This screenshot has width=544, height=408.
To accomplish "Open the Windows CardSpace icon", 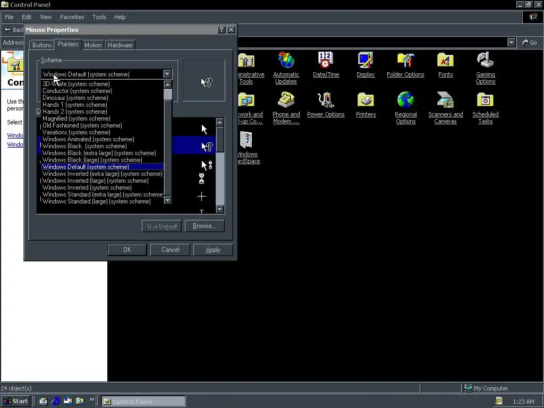I will click(246, 140).
